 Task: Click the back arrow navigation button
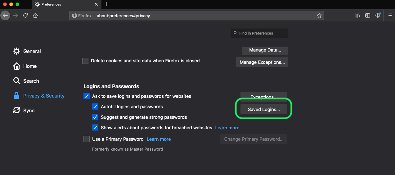(x=5, y=15)
